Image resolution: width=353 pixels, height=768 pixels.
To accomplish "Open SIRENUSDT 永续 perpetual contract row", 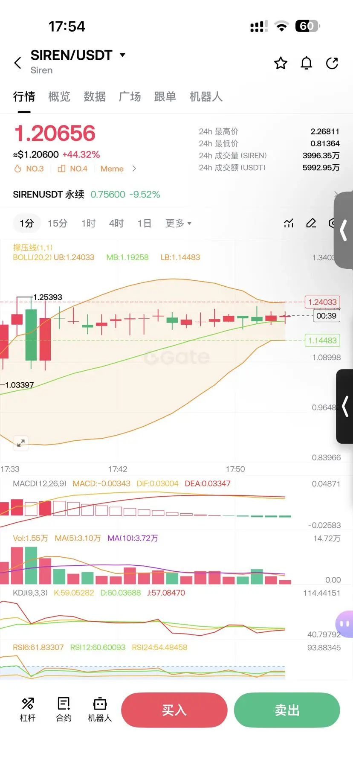I will click(x=176, y=195).
